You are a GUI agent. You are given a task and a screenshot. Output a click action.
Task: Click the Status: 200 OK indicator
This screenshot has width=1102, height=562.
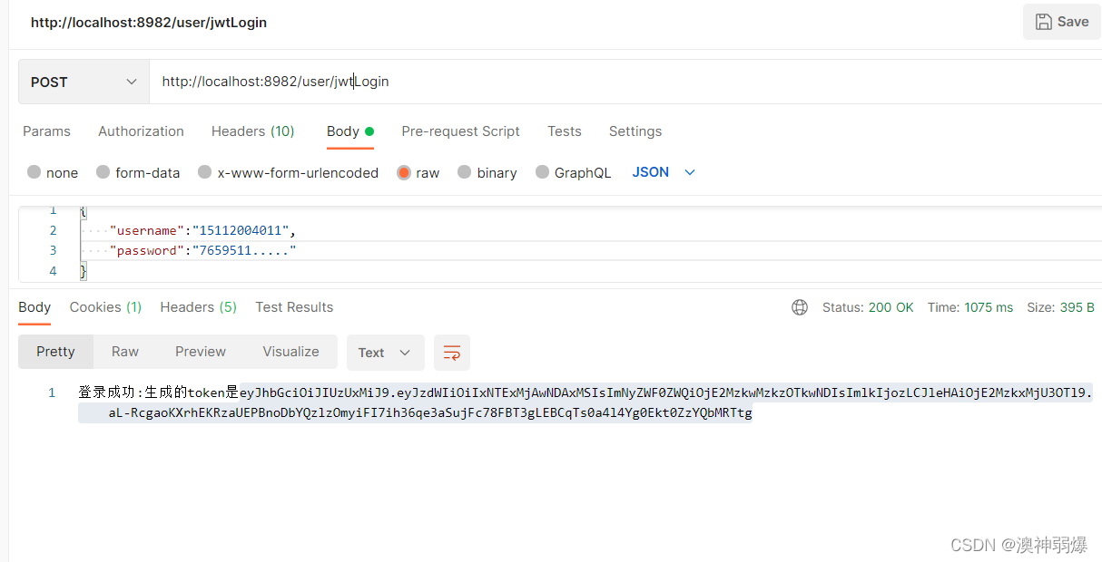(868, 307)
